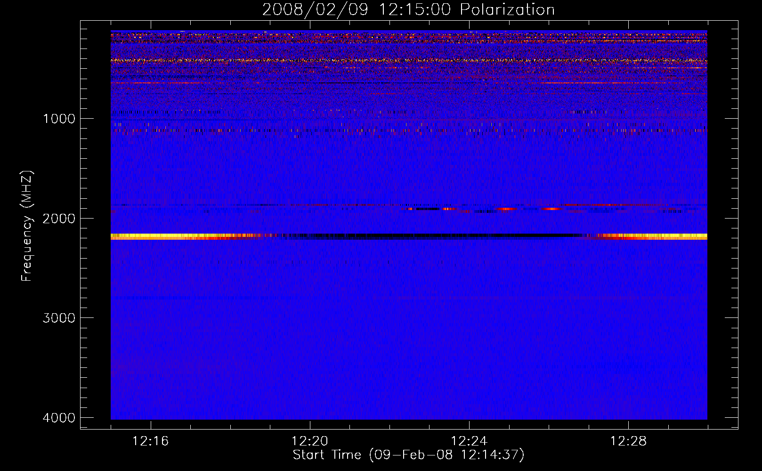Image resolution: width=762 pixels, height=471 pixels.
Task: Click the plot title "2008/02/09 12:15:00 Polarization"
Action: click(x=408, y=10)
